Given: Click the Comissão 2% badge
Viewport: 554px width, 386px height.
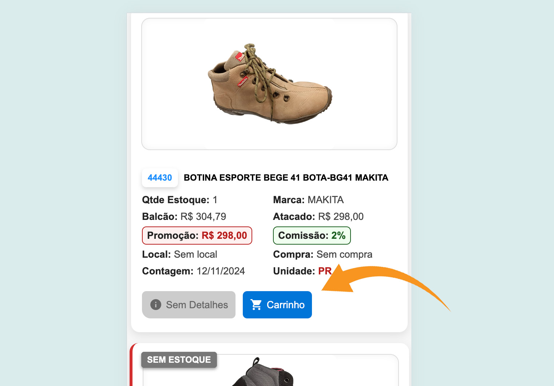Looking at the screenshot, I should (312, 236).
